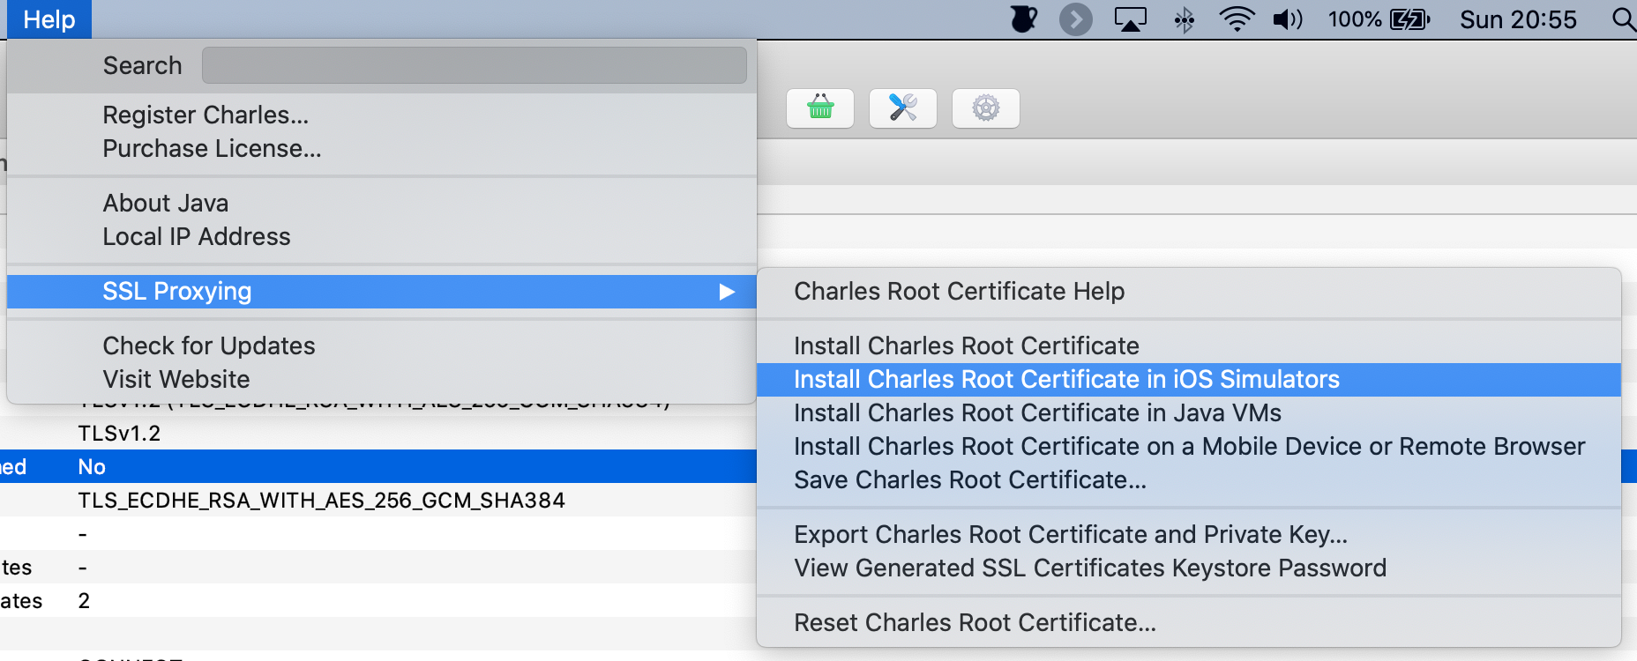
Task: Click the round arrow icon in menu bar
Action: pos(1076,19)
